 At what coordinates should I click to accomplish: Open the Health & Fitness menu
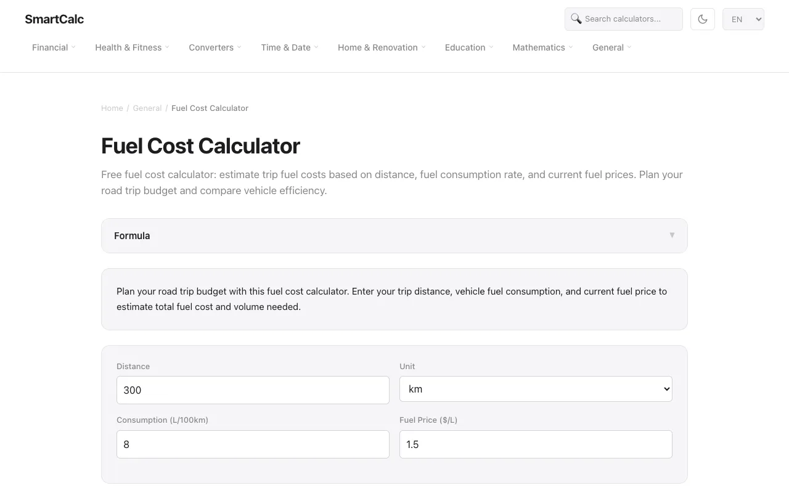(132, 47)
